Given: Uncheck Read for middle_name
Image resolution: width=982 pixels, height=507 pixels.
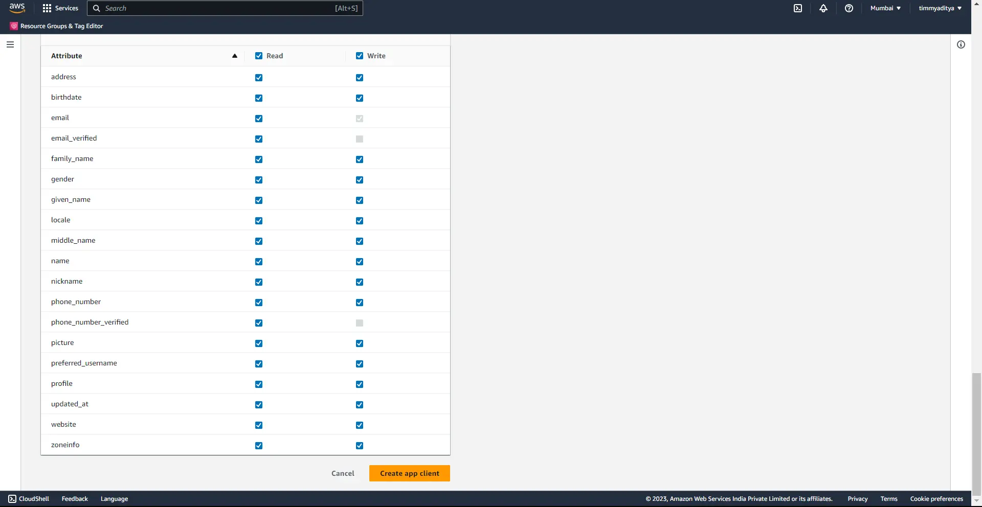Looking at the screenshot, I should tap(259, 241).
